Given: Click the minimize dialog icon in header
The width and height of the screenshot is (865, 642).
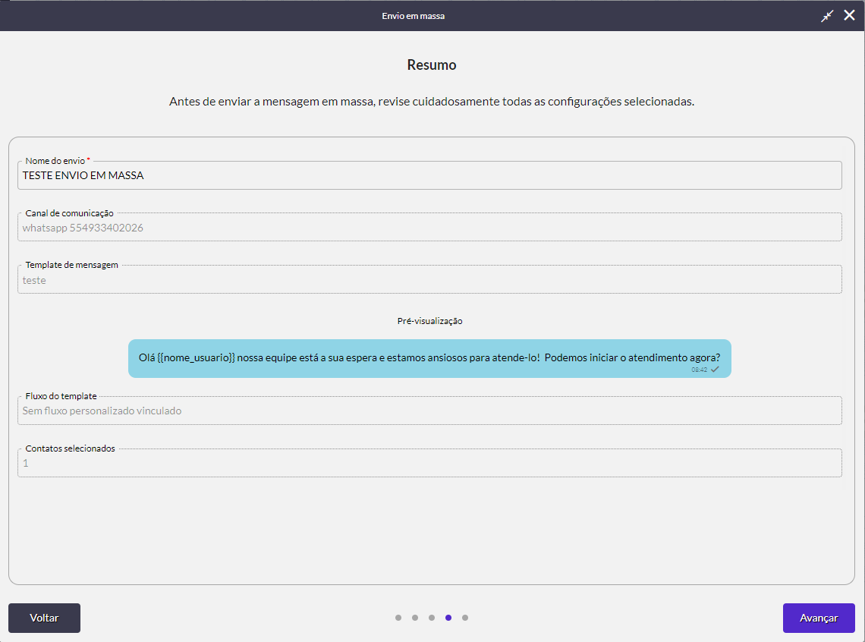Looking at the screenshot, I should click(x=827, y=16).
